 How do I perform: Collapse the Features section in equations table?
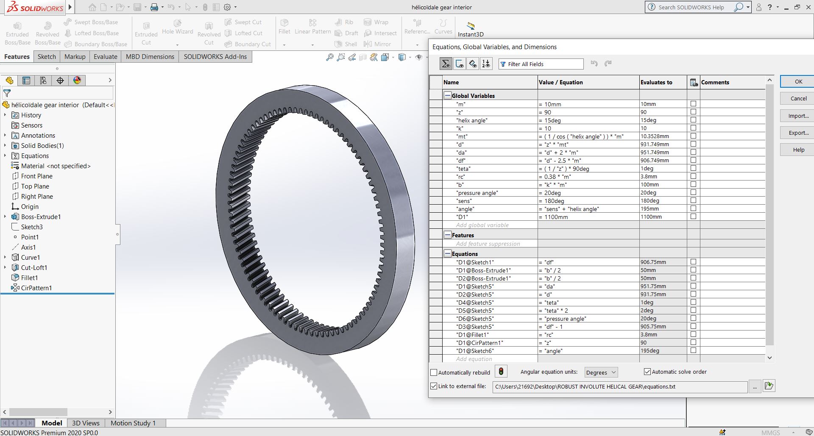(x=447, y=235)
